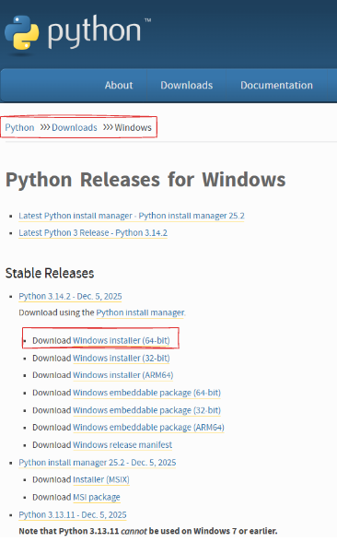Image resolution: width=337 pixels, height=542 pixels.
Task: Download Installer (MSIX)
Action: click(x=101, y=479)
